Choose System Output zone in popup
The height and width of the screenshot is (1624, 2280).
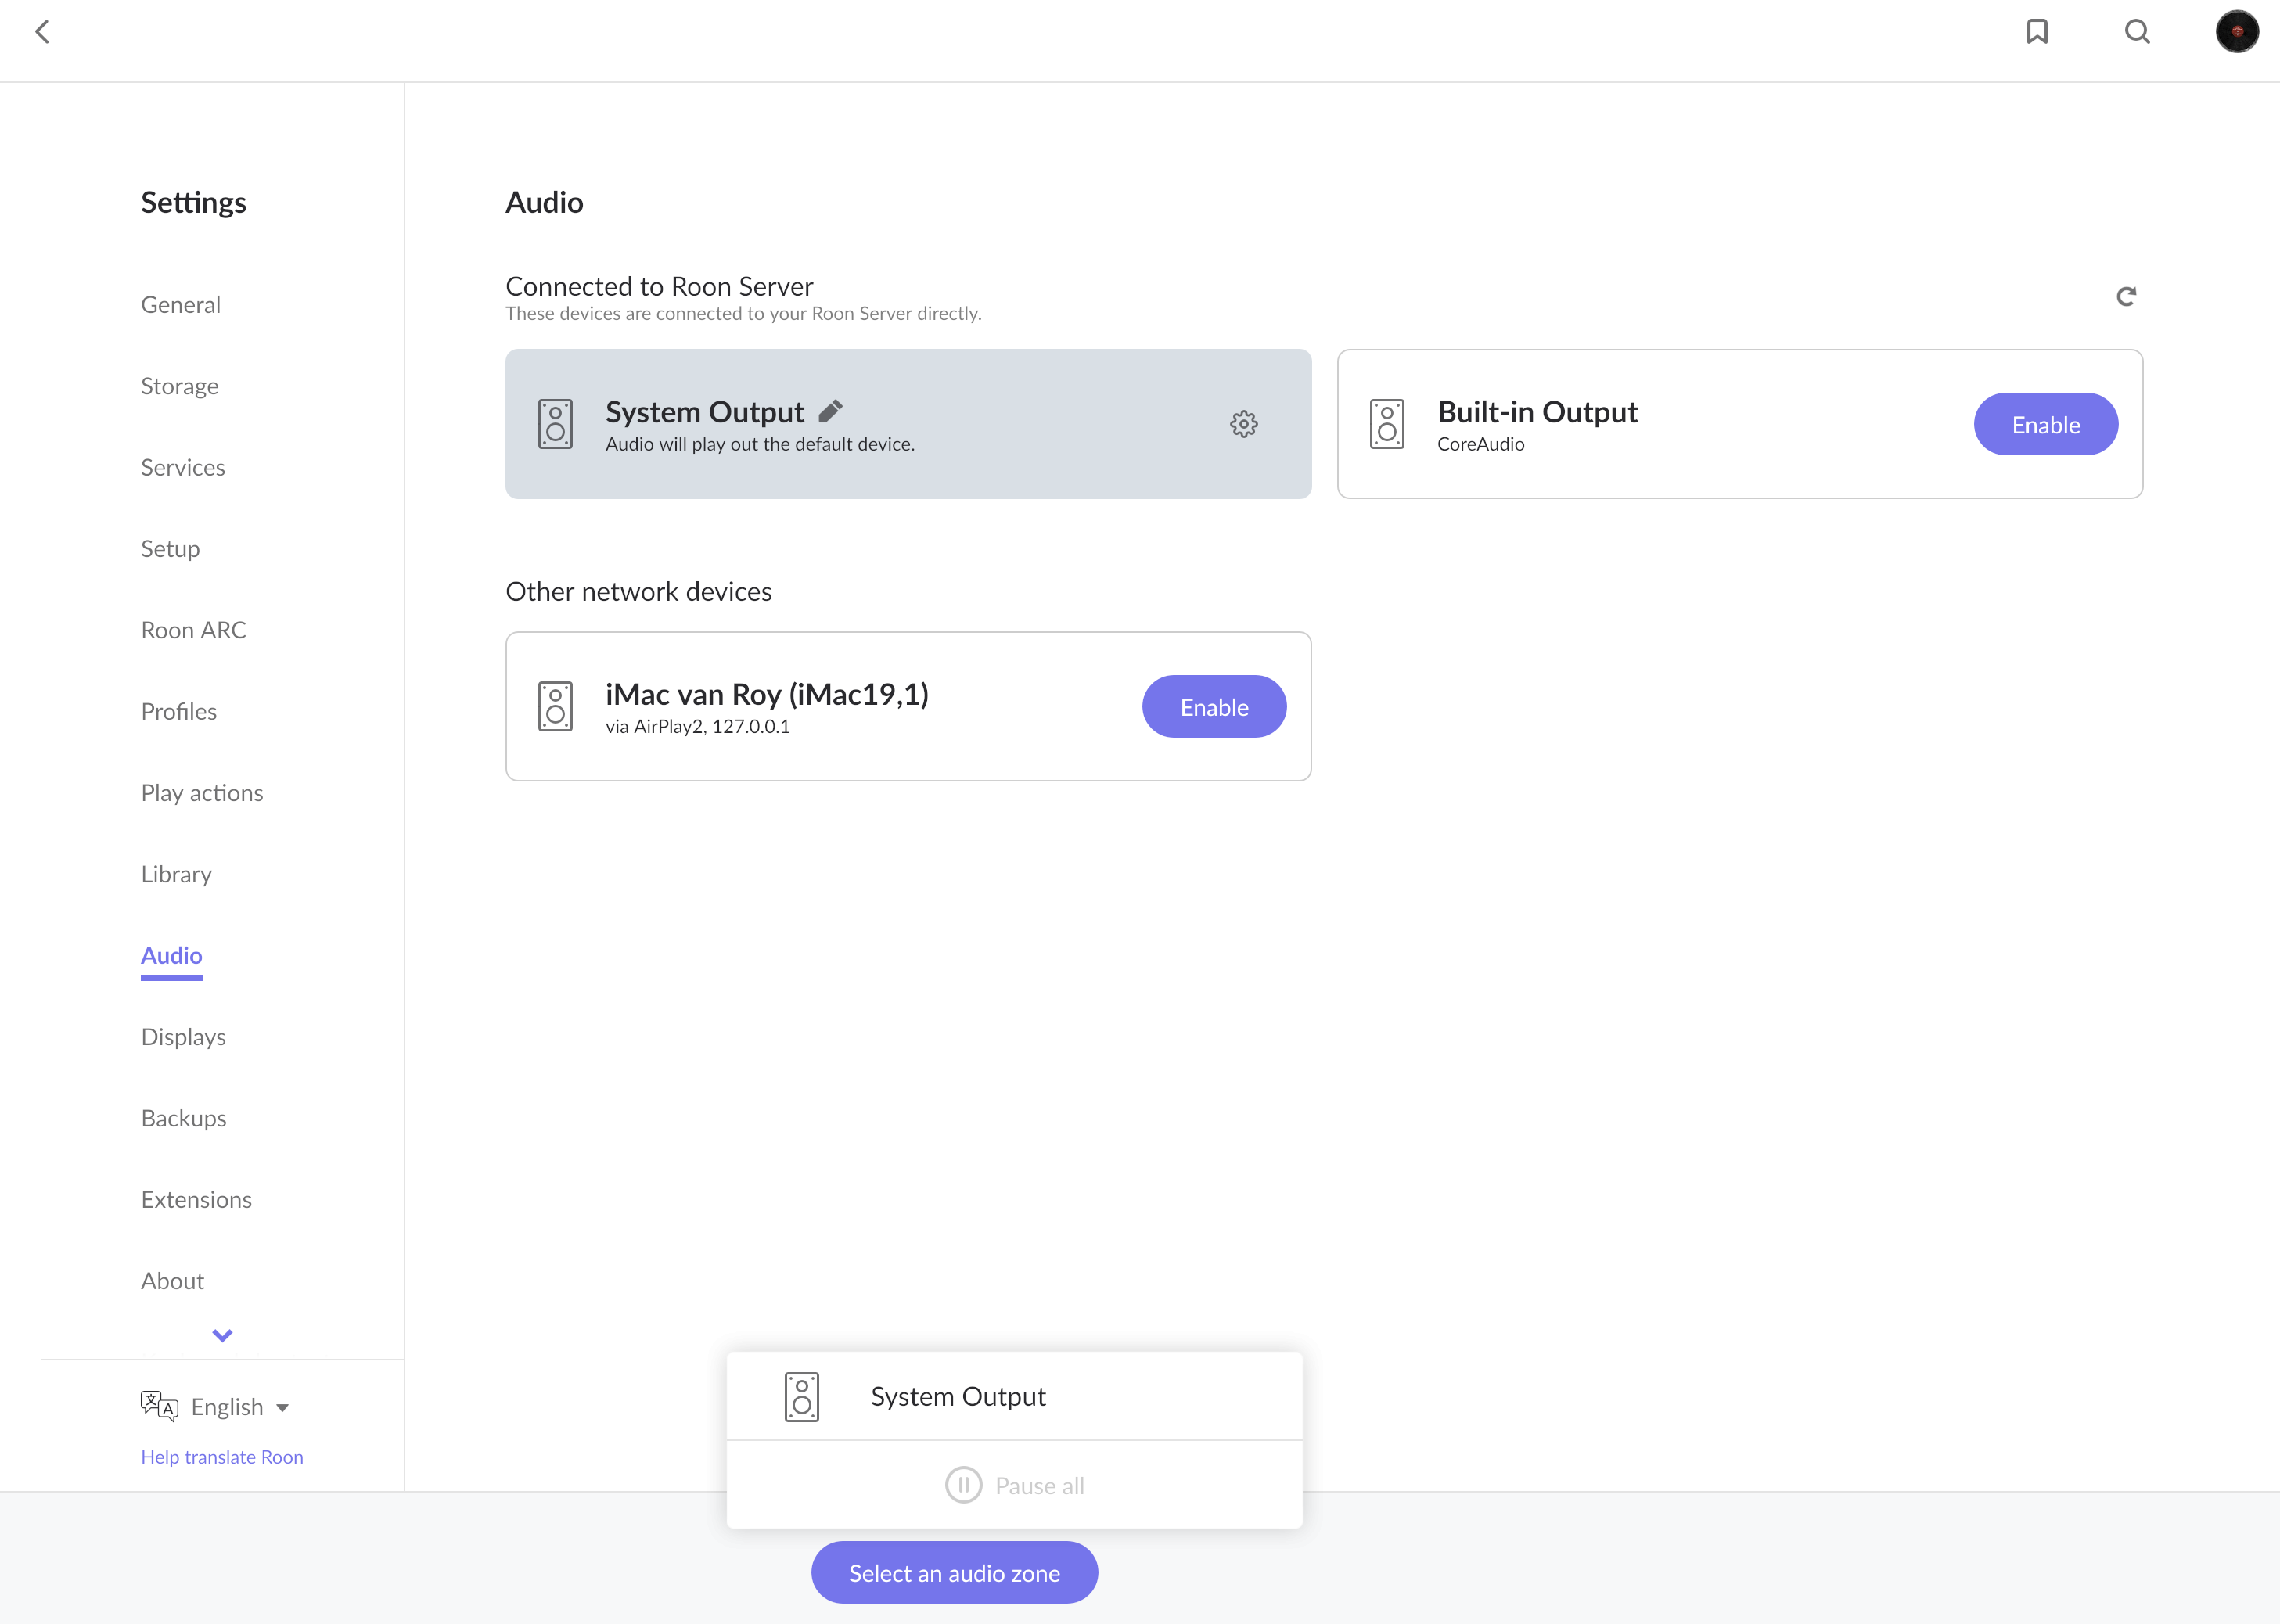pyautogui.click(x=1014, y=1396)
